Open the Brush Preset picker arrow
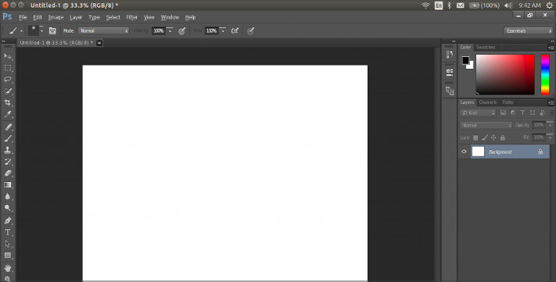 pyautogui.click(x=41, y=30)
